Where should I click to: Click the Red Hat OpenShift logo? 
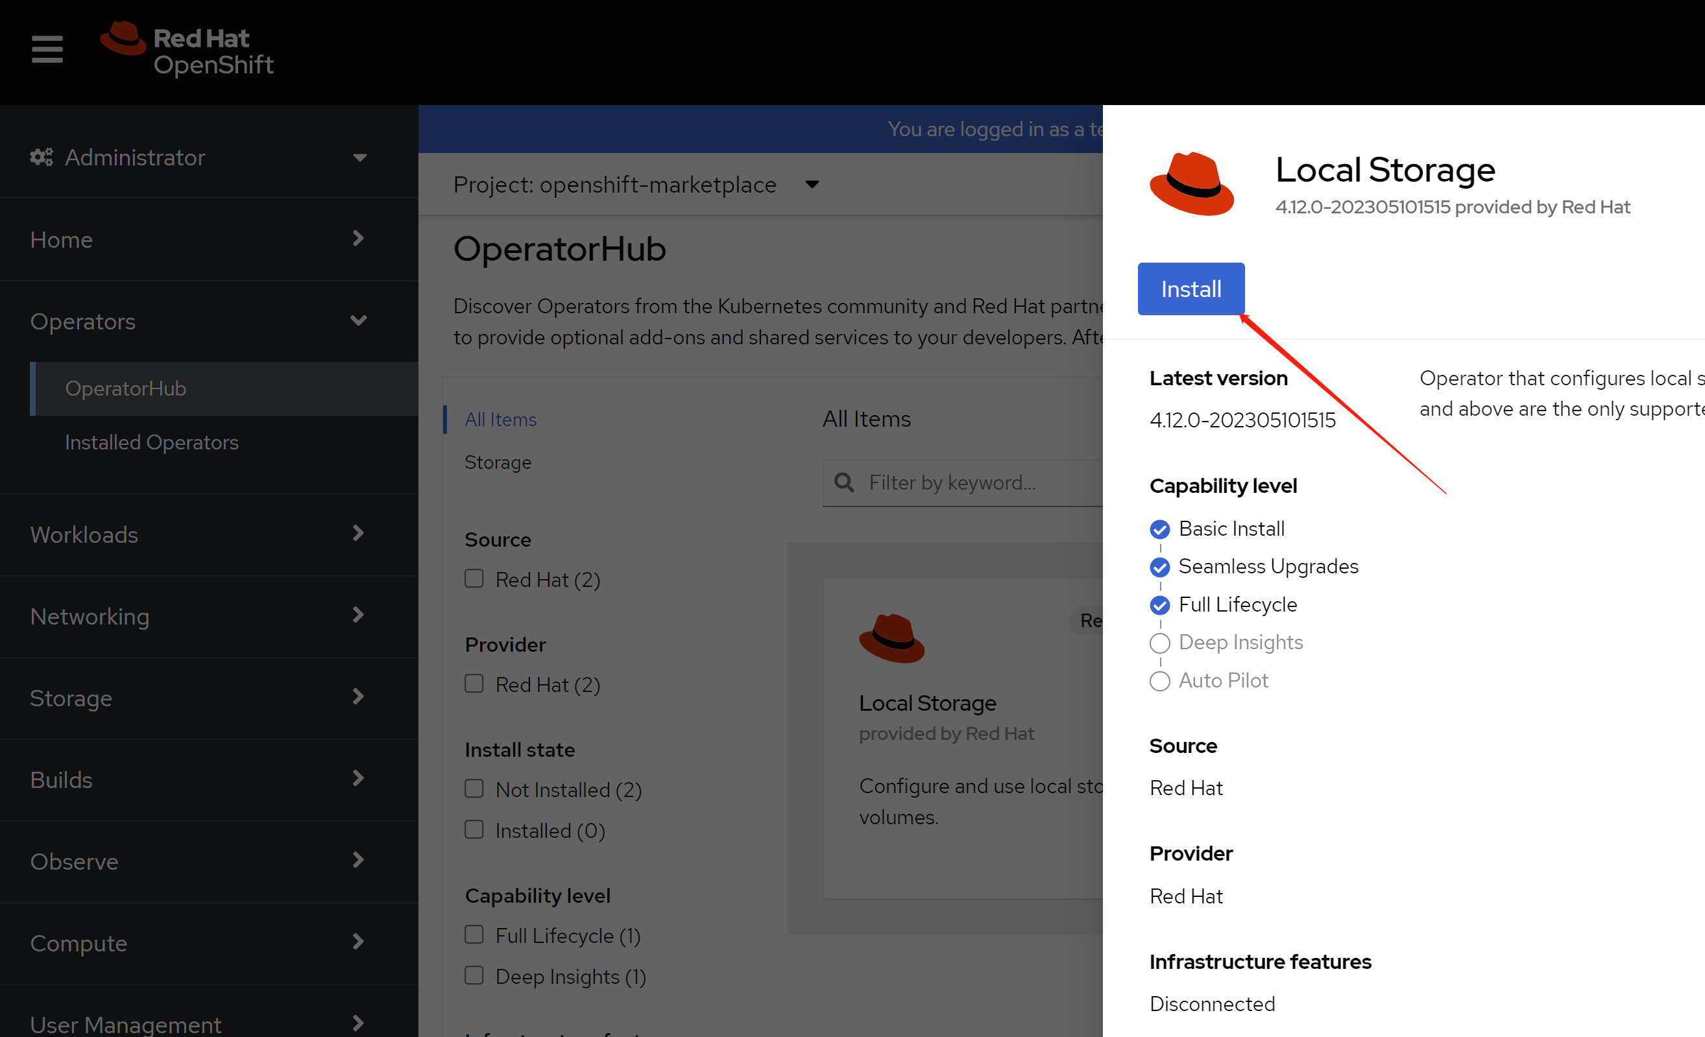(187, 49)
